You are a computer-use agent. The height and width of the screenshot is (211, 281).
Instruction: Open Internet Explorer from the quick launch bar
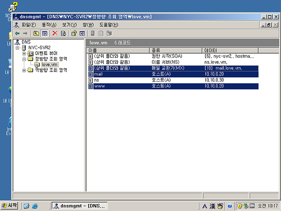point(35,206)
